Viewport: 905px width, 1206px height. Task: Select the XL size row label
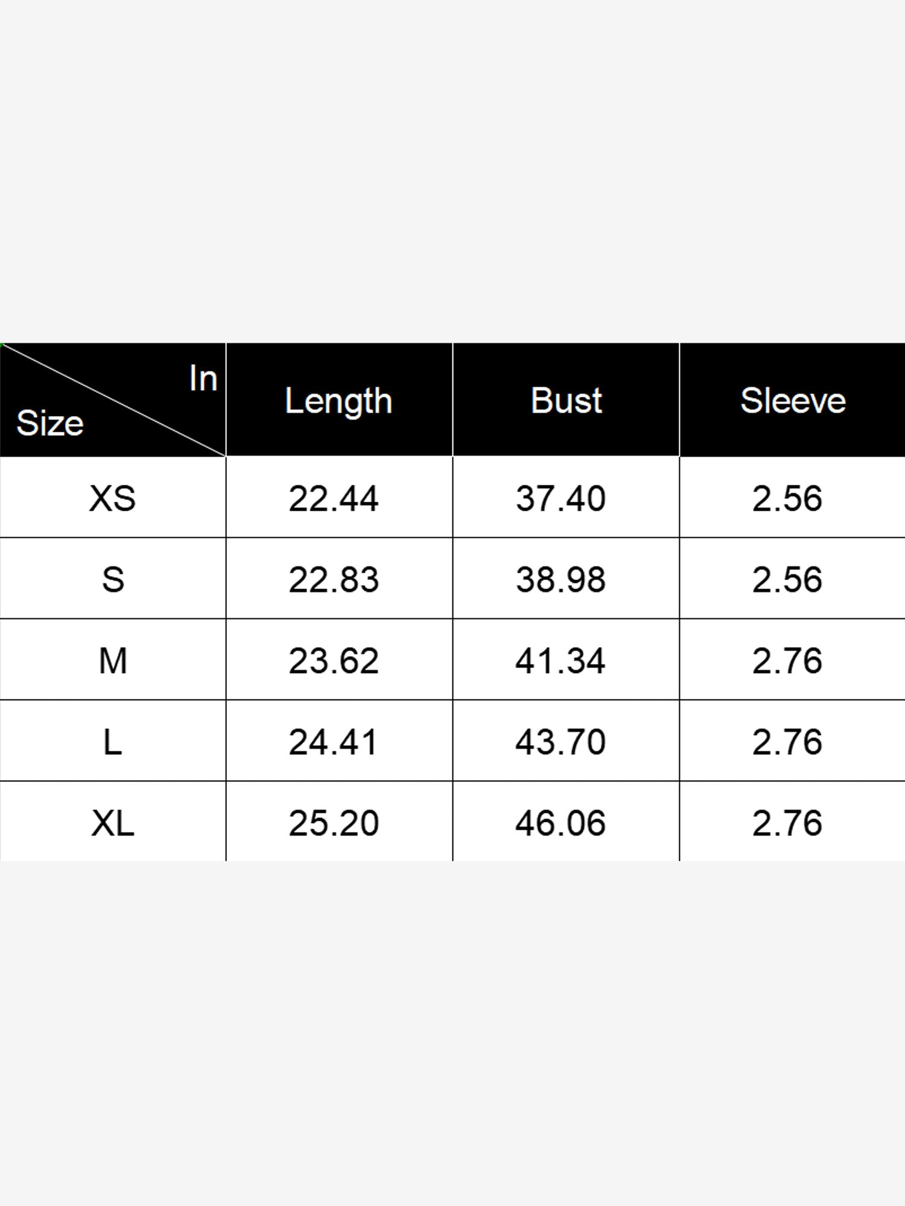112,824
